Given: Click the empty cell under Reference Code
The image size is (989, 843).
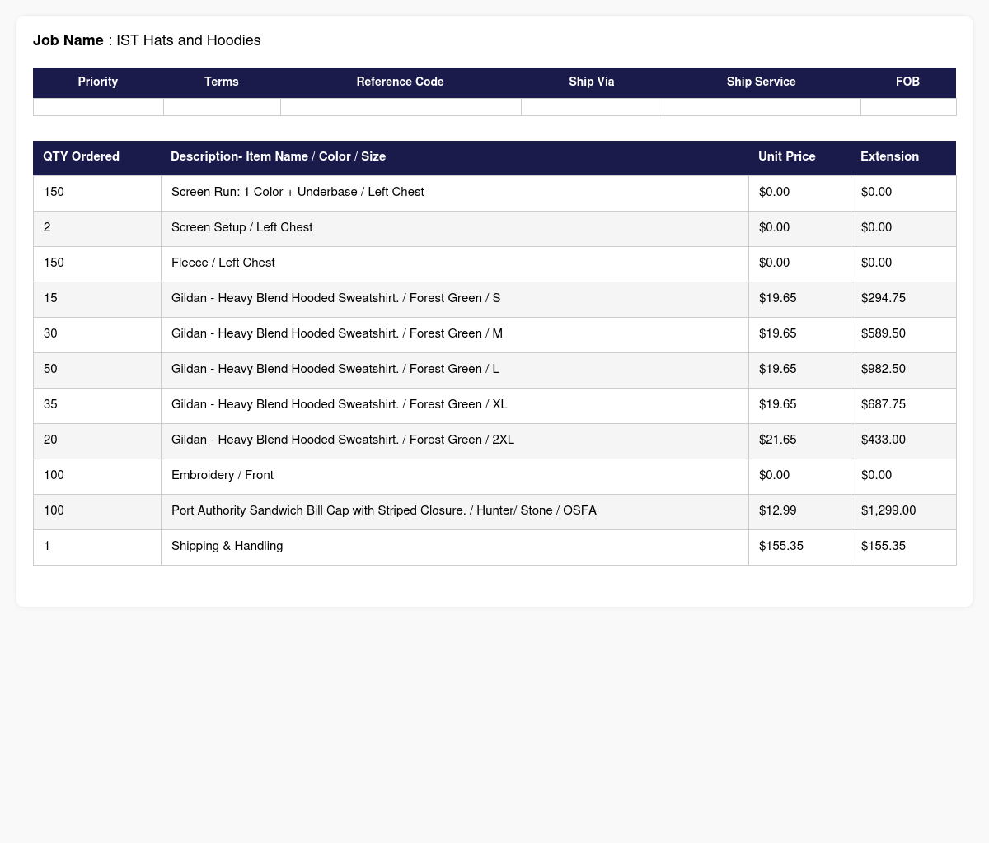Looking at the screenshot, I should point(401,107).
